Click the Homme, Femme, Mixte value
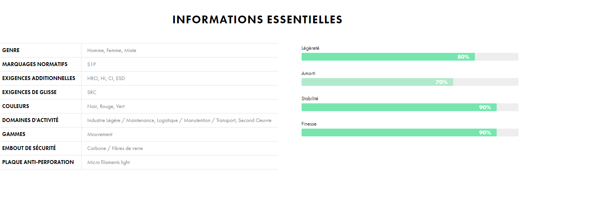Screen dimensions: 602x204 pyautogui.click(x=112, y=51)
